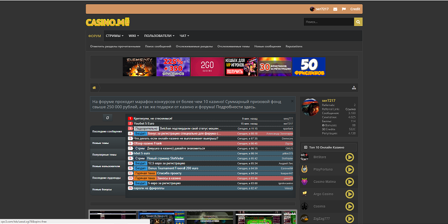Open thread Yourbet 5 Euro
The height and width of the screenshot is (224, 448).
pyautogui.click(x=144, y=123)
